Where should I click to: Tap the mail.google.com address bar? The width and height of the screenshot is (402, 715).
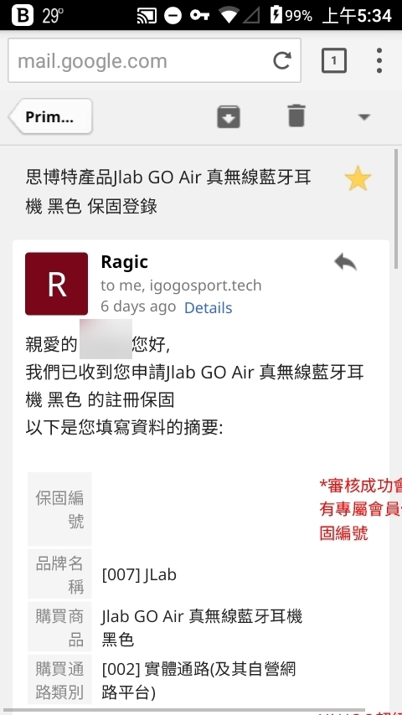154,60
